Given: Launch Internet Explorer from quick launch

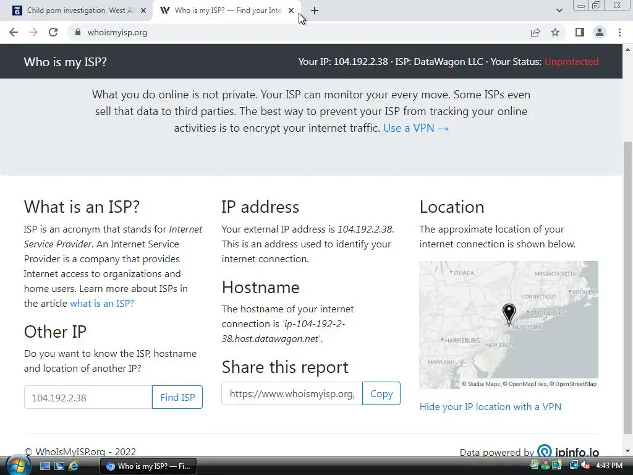Looking at the screenshot, I should click(74, 466).
